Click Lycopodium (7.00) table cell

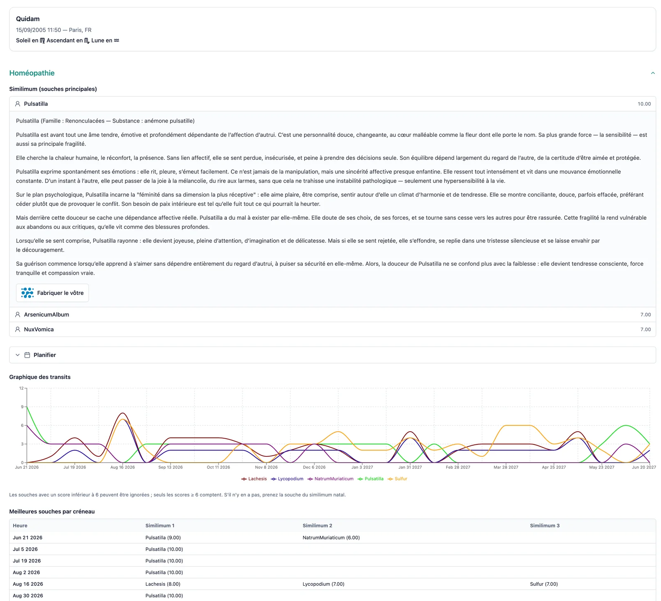pos(323,584)
